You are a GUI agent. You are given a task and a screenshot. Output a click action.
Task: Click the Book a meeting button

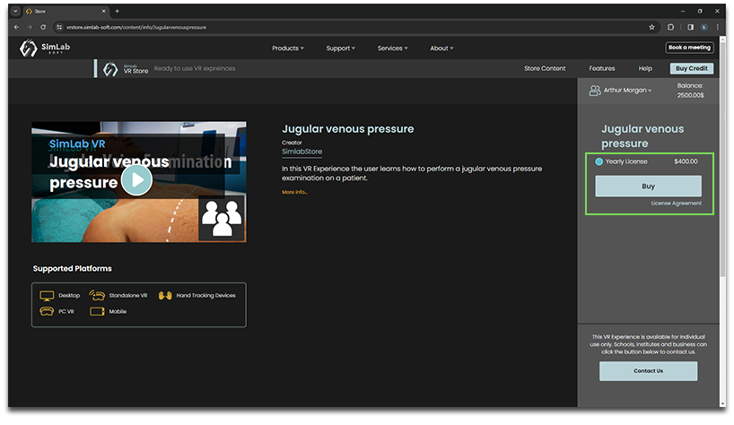point(689,48)
